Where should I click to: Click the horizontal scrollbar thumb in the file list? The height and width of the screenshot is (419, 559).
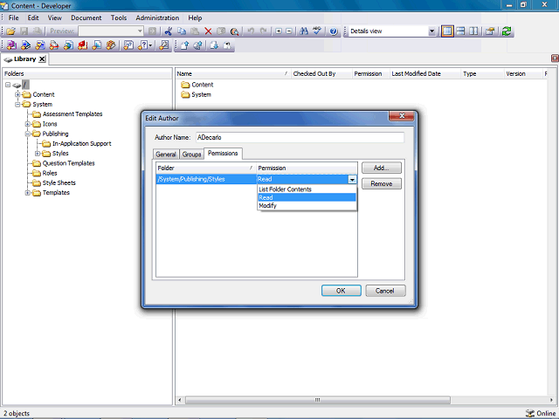coord(317,400)
